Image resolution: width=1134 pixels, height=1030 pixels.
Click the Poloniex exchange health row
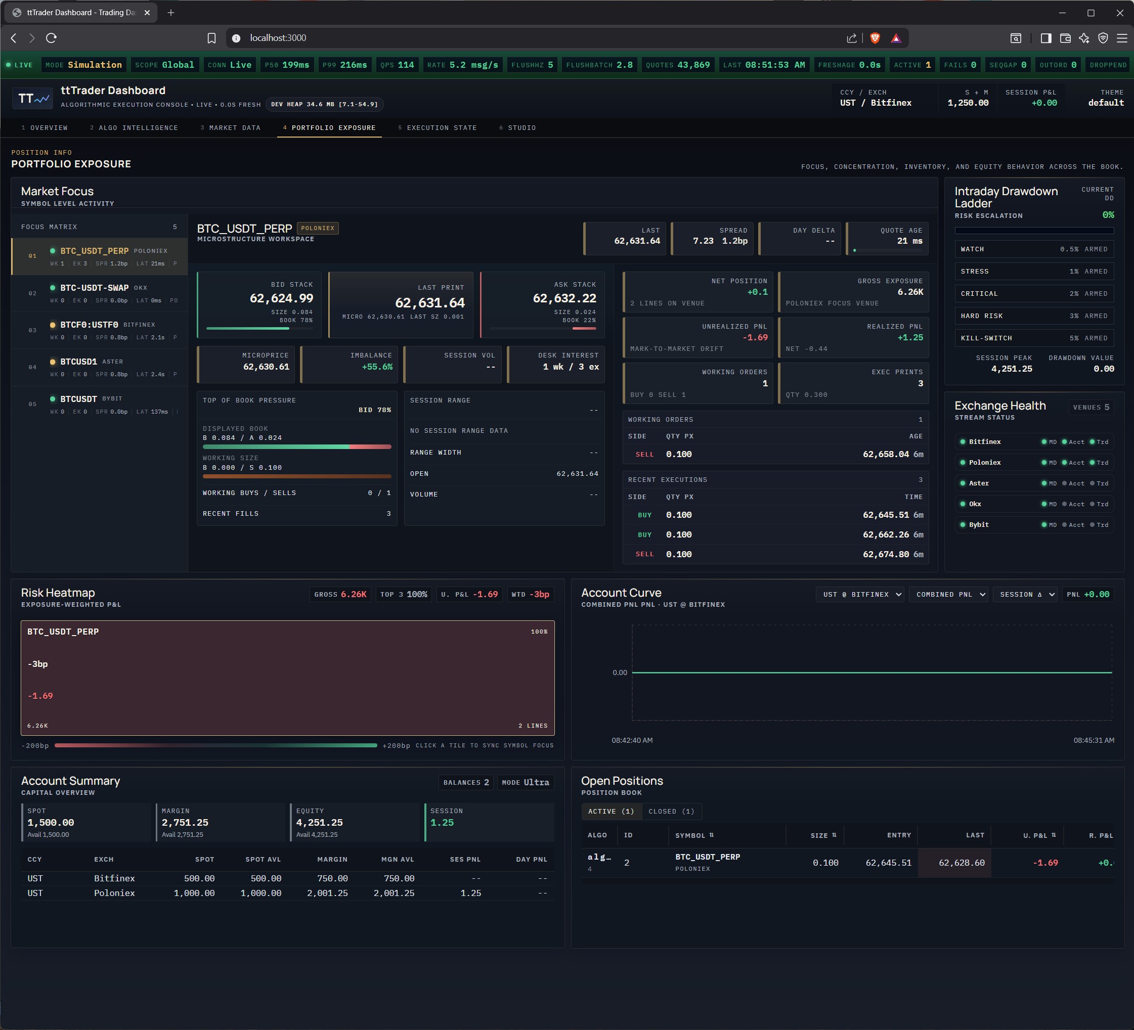1034,463
